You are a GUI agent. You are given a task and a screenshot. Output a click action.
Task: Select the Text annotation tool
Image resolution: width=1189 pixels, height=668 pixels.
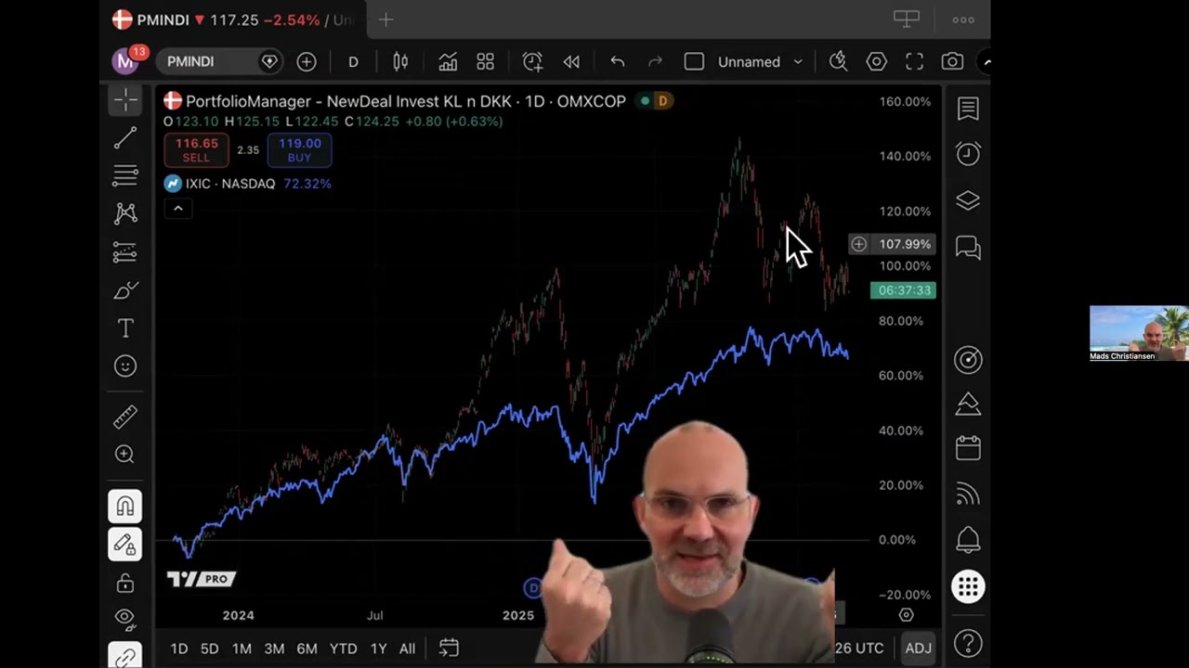(x=125, y=328)
